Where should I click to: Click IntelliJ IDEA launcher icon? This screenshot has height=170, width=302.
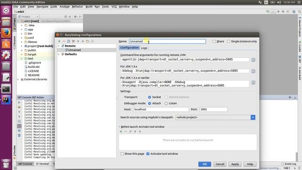click(x=6, y=100)
